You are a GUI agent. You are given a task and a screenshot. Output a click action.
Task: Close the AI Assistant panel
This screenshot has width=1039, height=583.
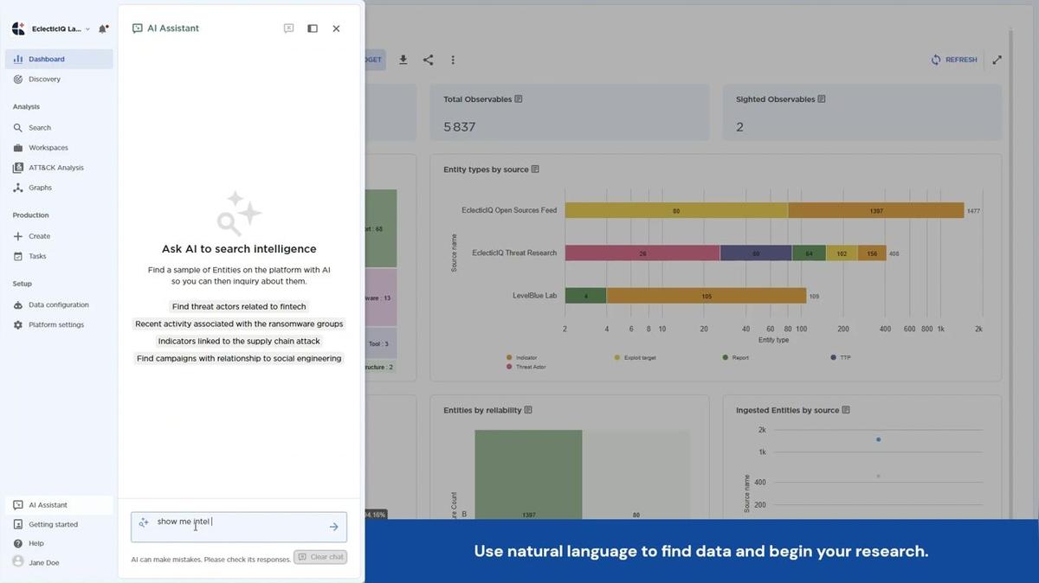click(x=336, y=29)
